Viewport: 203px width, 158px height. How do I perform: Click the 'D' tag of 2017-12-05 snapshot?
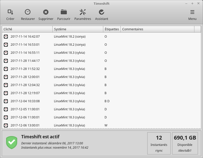(x=106, y=109)
